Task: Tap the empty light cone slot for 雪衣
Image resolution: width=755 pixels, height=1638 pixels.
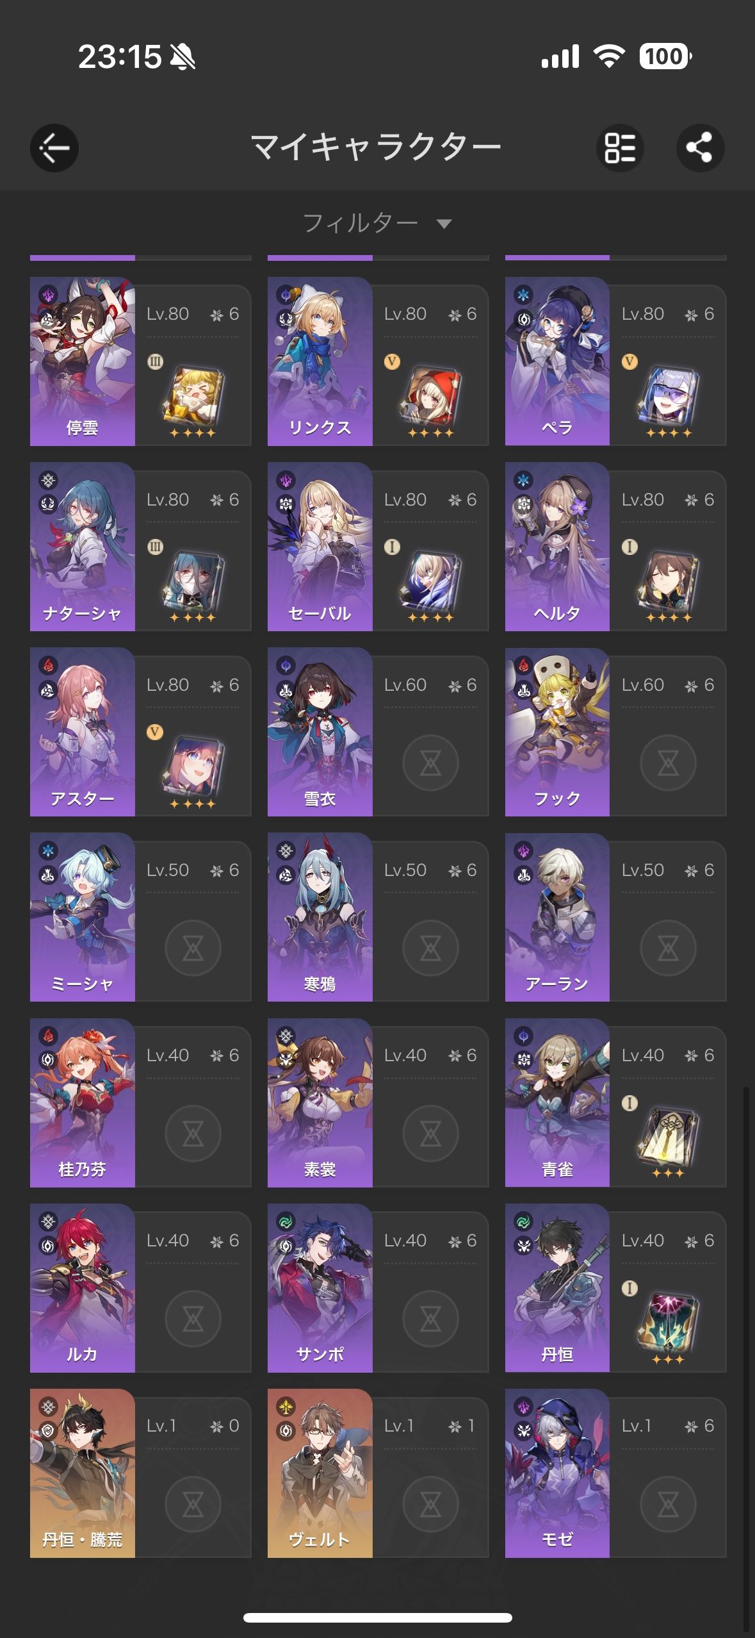Action: tap(430, 763)
